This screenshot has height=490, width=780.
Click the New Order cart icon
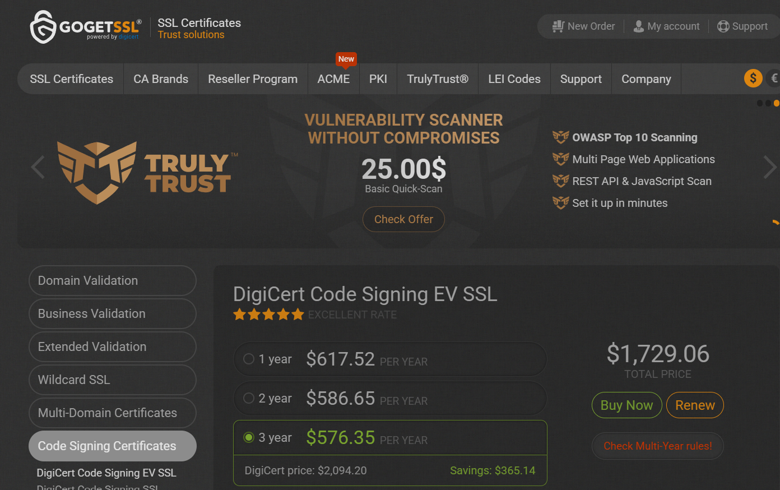click(x=558, y=26)
